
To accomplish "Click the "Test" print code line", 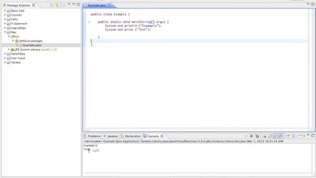I will (x=128, y=30).
